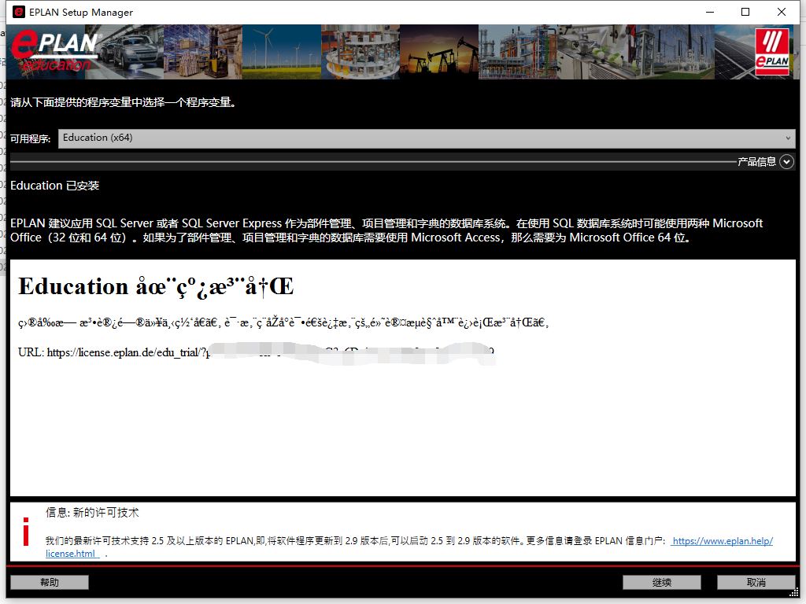Click the '信息: 新的许可技术' heading
The width and height of the screenshot is (806, 604).
click(92, 513)
